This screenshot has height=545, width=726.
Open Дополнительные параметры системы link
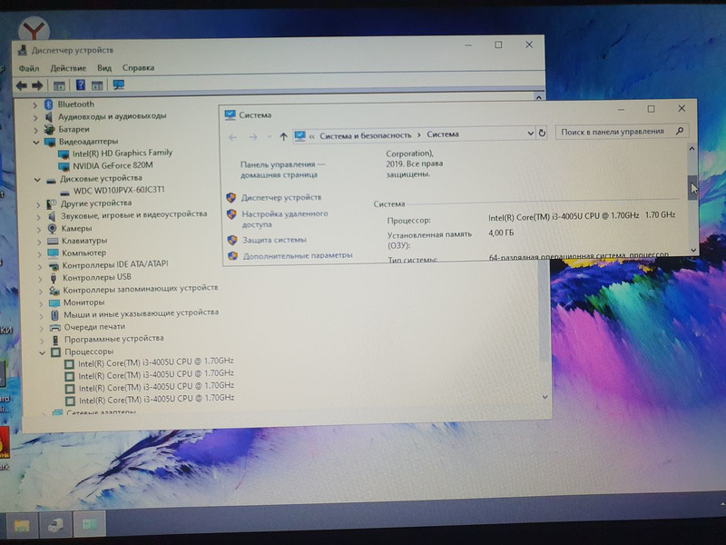298,256
